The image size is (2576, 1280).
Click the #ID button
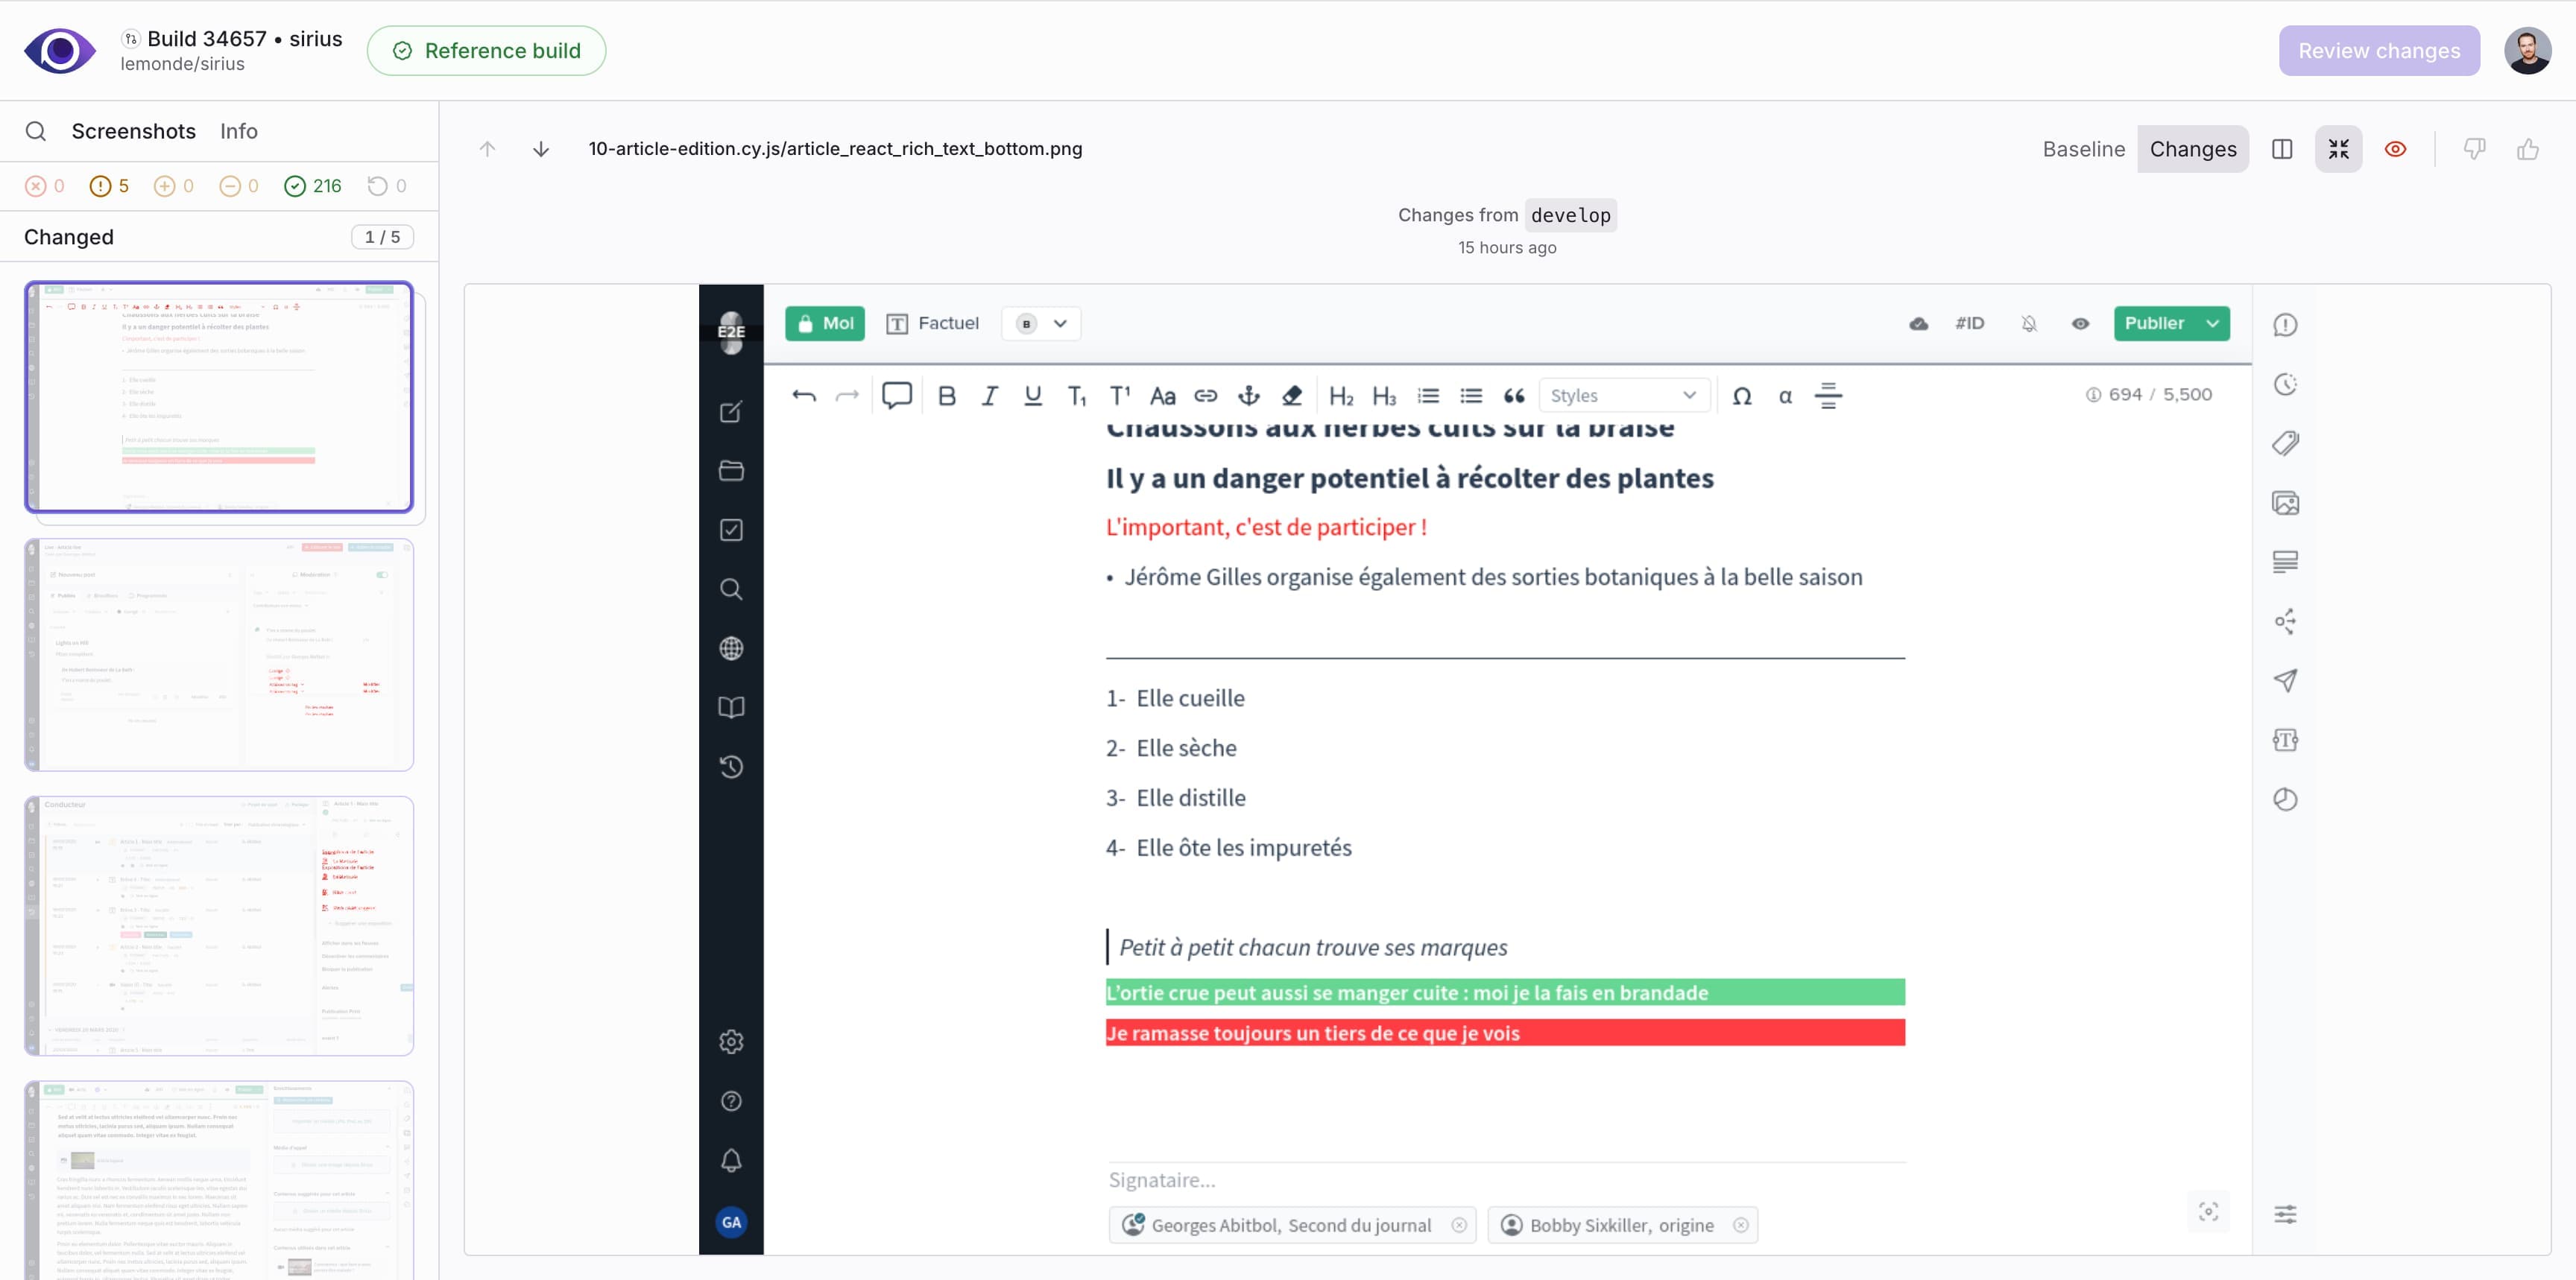pyautogui.click(x=1970, y=324)
